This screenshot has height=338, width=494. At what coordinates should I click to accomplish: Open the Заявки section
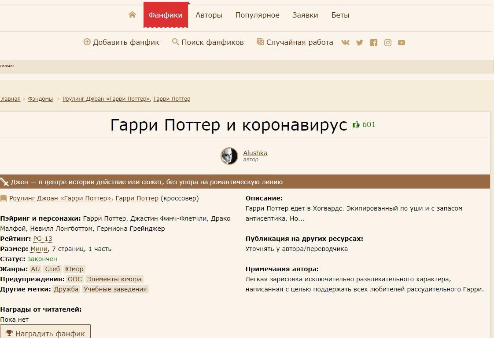305,15
